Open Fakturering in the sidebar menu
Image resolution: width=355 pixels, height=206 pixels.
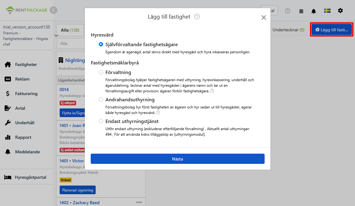click(x=26, y=94)
